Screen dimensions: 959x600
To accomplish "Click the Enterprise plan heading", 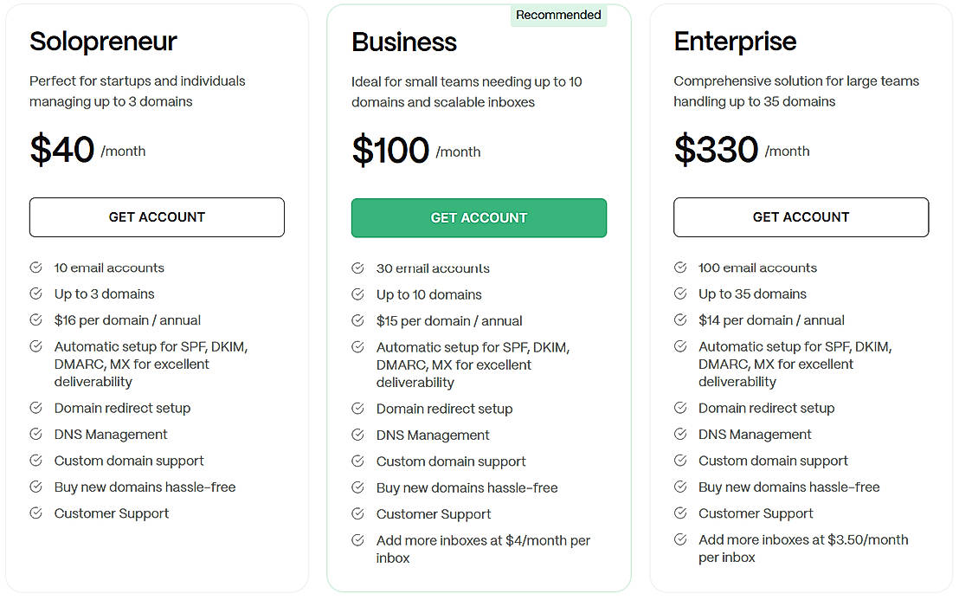I will [735, 41].
